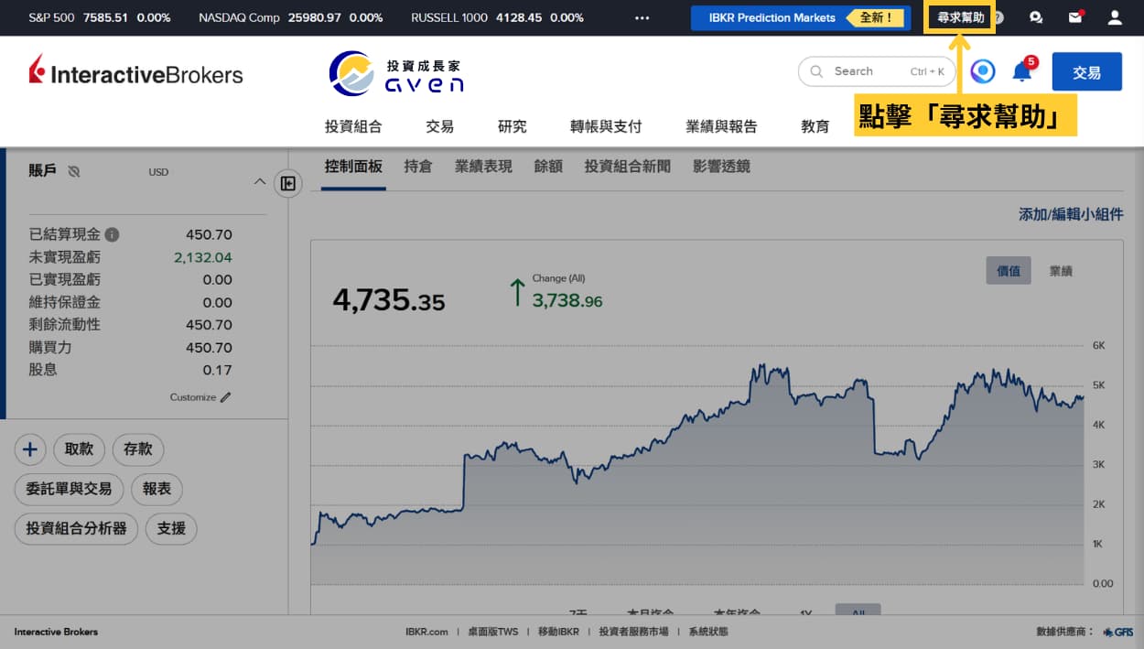Click the 報表 button
Screen dimensions: 1144x649
tap(157, 489)
